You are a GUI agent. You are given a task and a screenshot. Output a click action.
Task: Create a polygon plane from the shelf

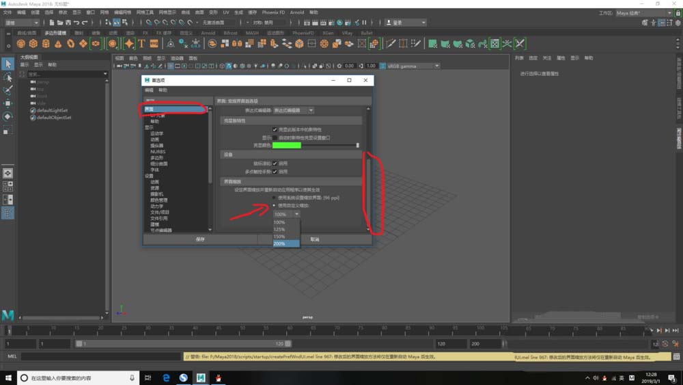[x=83, y=44]
